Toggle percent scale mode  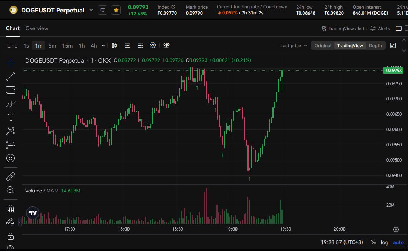(373, 242)
